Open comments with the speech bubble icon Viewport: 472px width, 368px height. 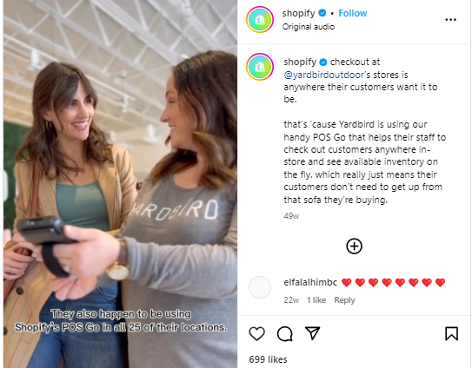click(285, 333)
